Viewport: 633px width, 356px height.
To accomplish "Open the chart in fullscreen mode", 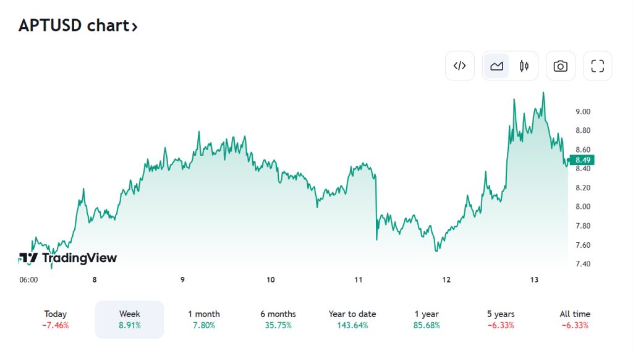I will [597, 66].
